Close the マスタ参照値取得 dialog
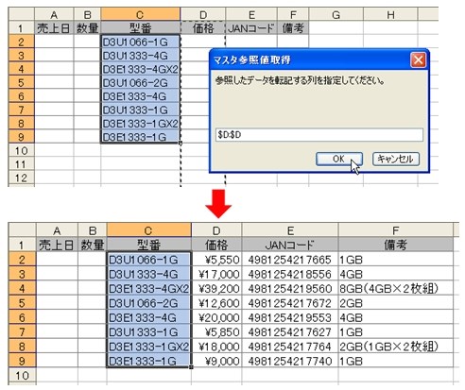465x390 pixels. [x=418, y=59]
